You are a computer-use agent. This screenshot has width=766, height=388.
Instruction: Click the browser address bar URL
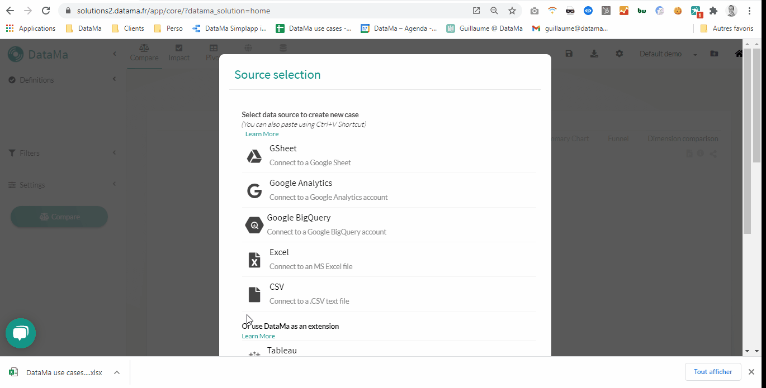(174, 11)
